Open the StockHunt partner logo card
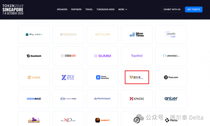The width and height of the screenshot is (210, 126). pos(68,56)
